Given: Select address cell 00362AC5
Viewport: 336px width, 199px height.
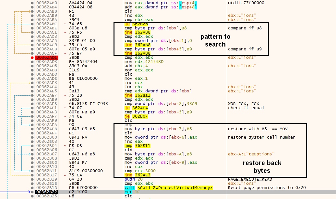Looking at the screenshot, I should [x=47, y=41].
